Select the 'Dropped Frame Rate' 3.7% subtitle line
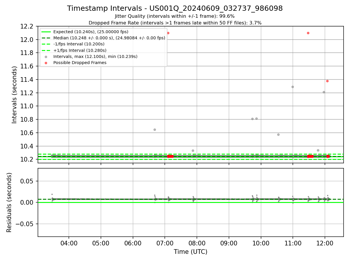 point(175,23)
